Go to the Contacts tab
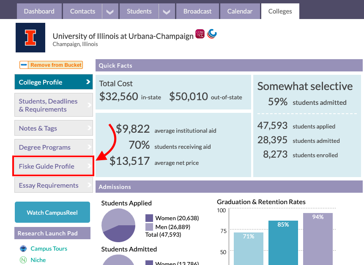This screenshot has width=364, height=265. pos(82,11)
